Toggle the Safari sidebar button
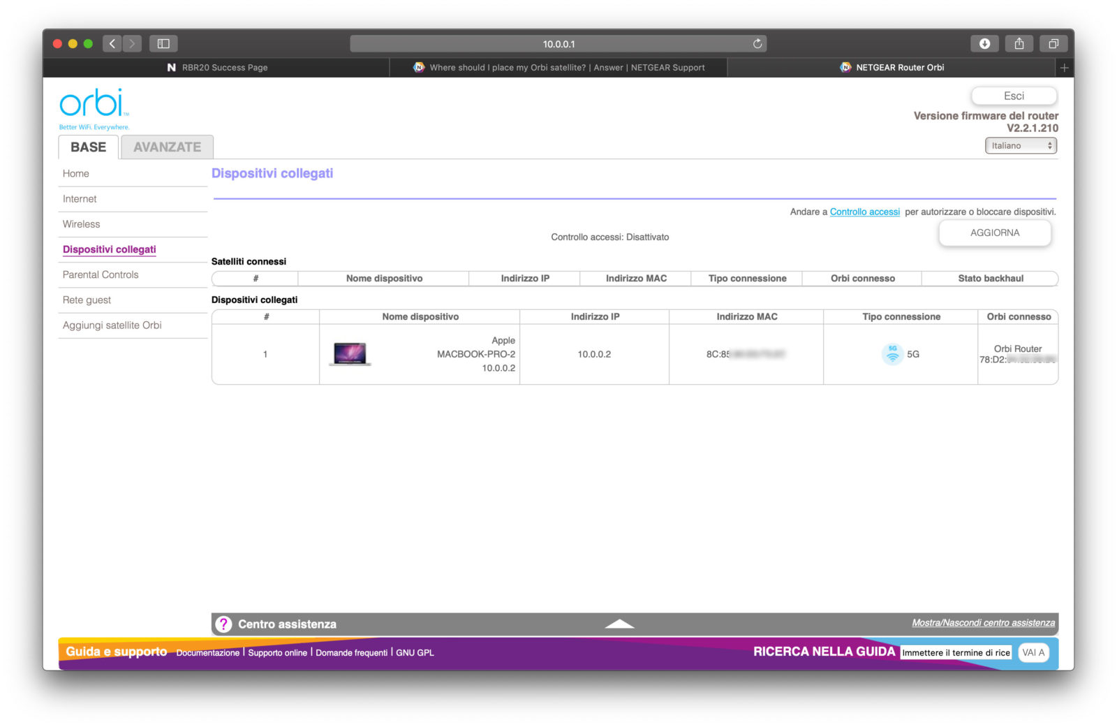Screen dimensions: 1117x727 [163, 44]
